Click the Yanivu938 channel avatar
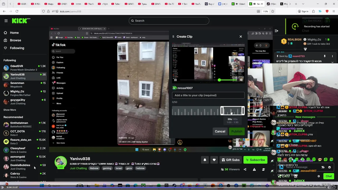The image size is (338, 190). tap(60, 162)
